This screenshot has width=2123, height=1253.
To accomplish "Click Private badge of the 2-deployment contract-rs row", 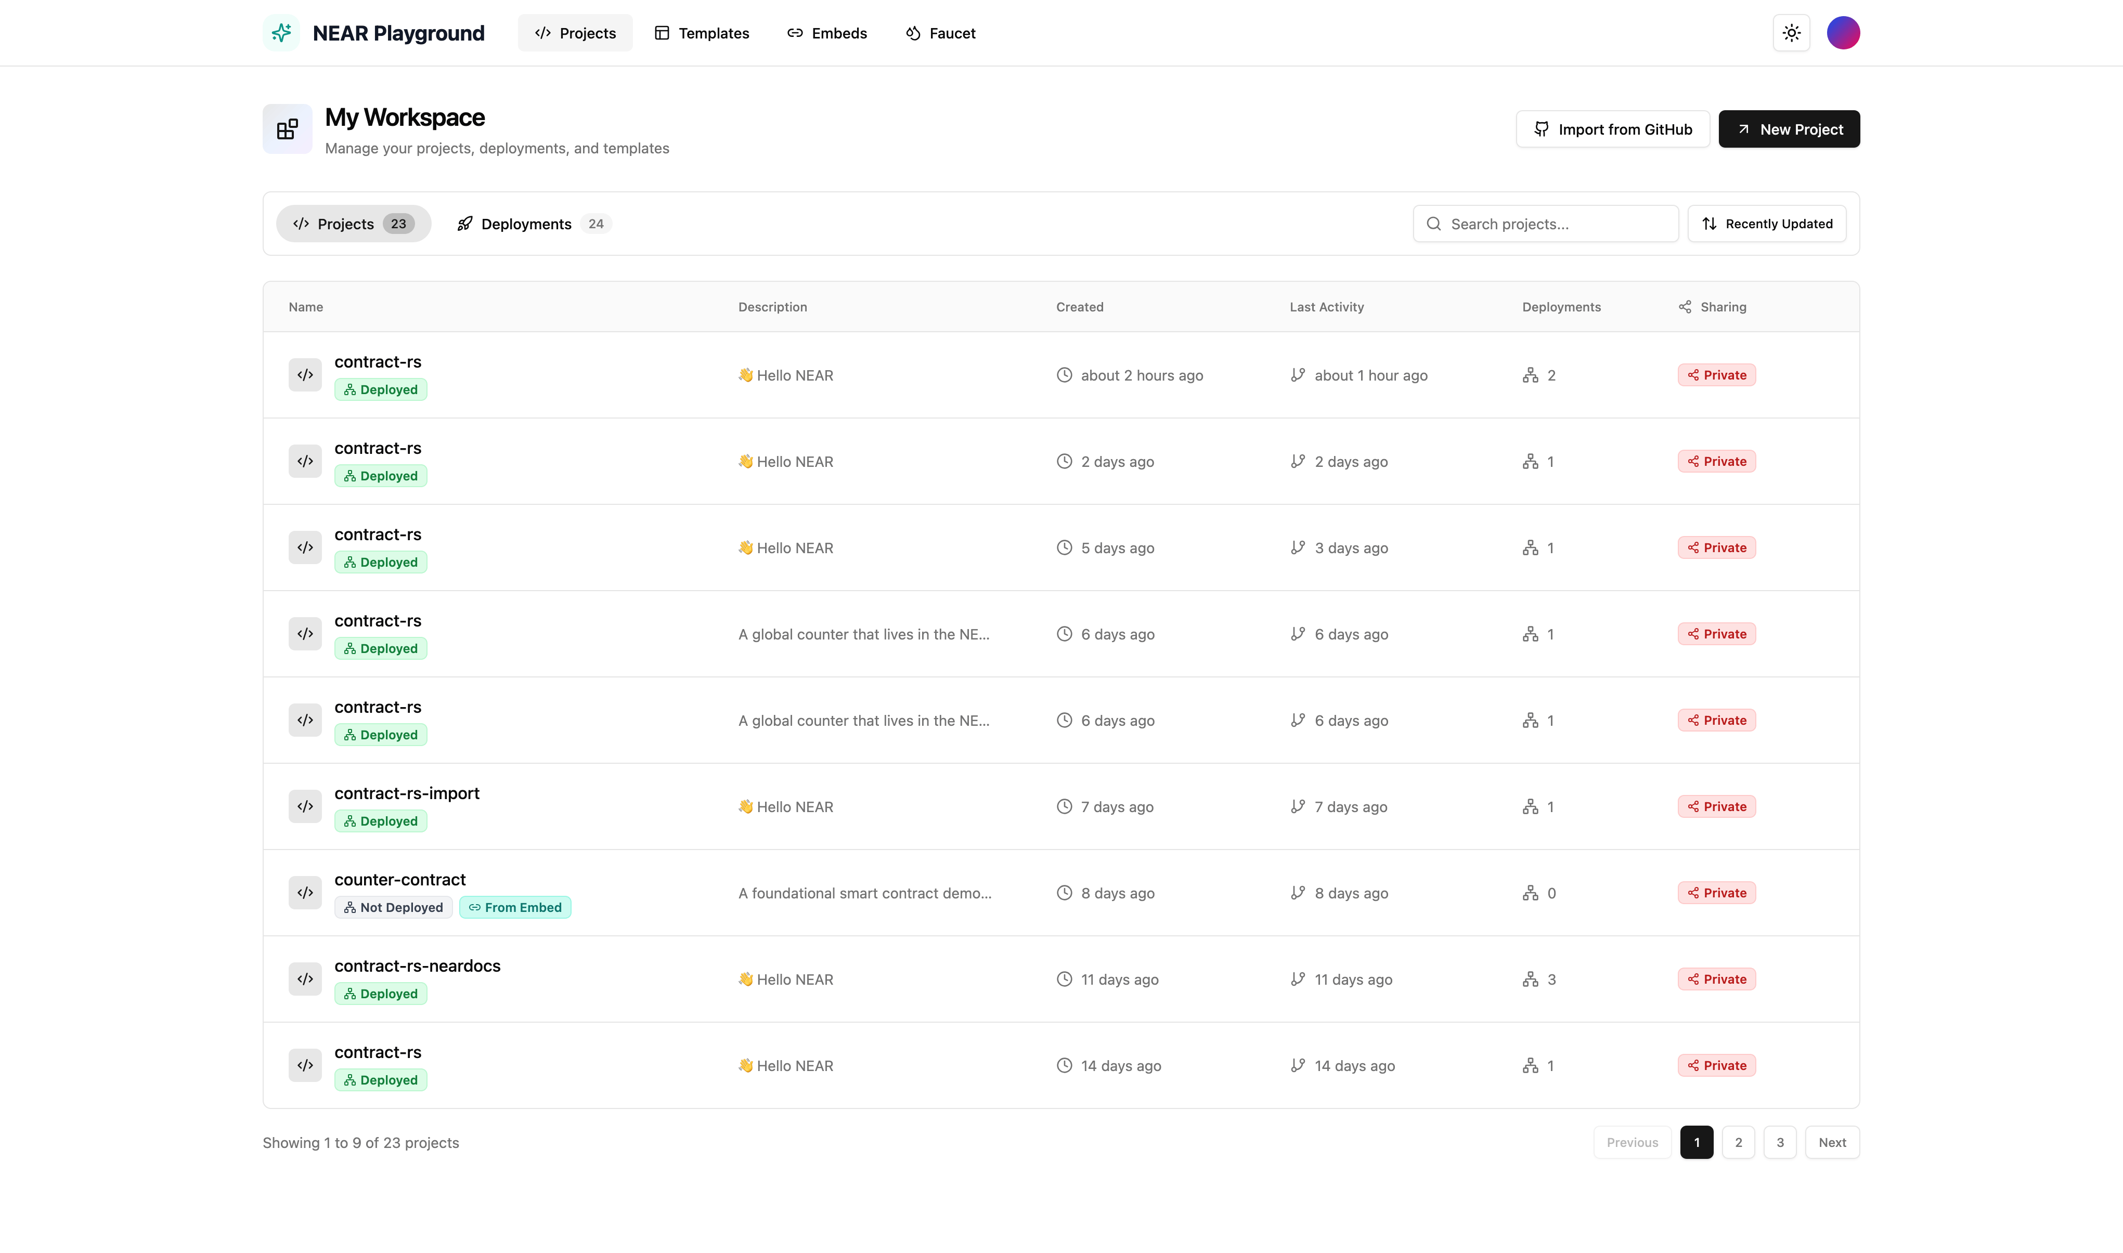I will click(x=1716, y=375).
